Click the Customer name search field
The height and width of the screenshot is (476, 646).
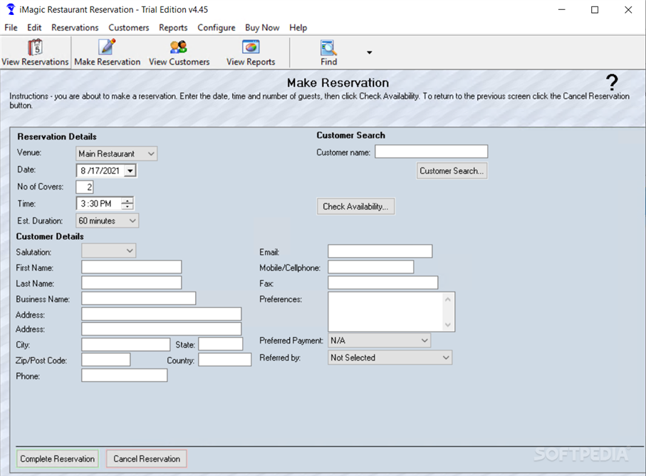point(432,152)
